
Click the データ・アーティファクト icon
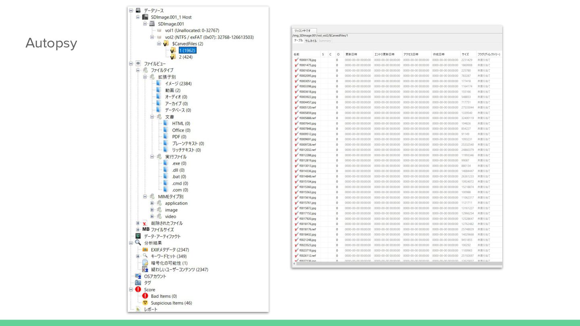coord(138,236)
